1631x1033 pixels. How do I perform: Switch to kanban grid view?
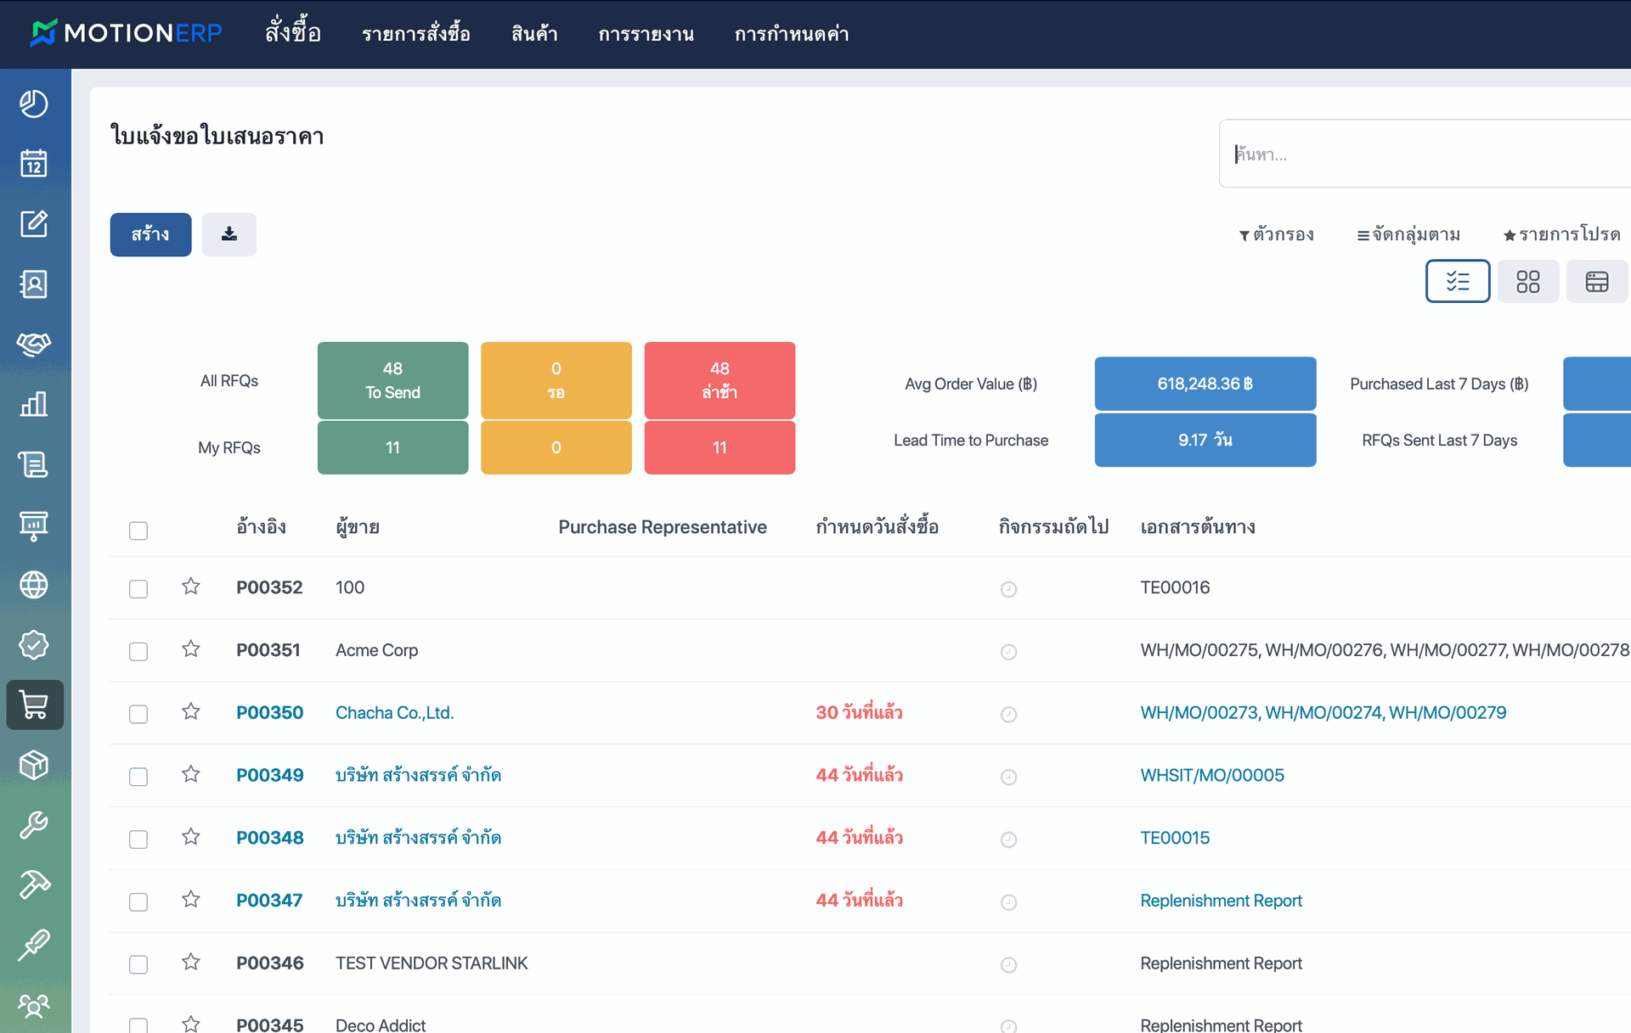click(1527, 282)
